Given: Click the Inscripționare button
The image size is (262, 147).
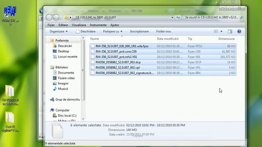Looking at the screenshot, I should pyautogui.click(x=139, y=31).
